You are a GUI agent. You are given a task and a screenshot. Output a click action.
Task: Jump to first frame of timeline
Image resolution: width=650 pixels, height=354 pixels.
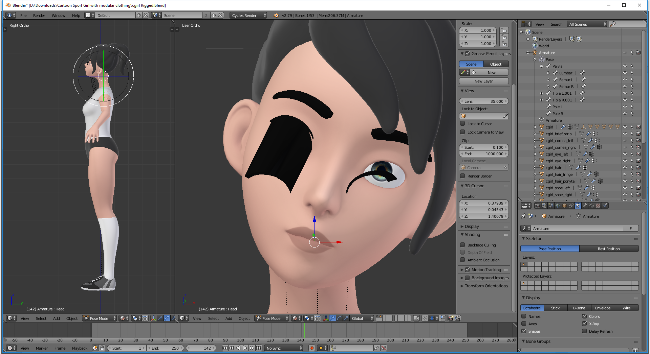(225, 348)
